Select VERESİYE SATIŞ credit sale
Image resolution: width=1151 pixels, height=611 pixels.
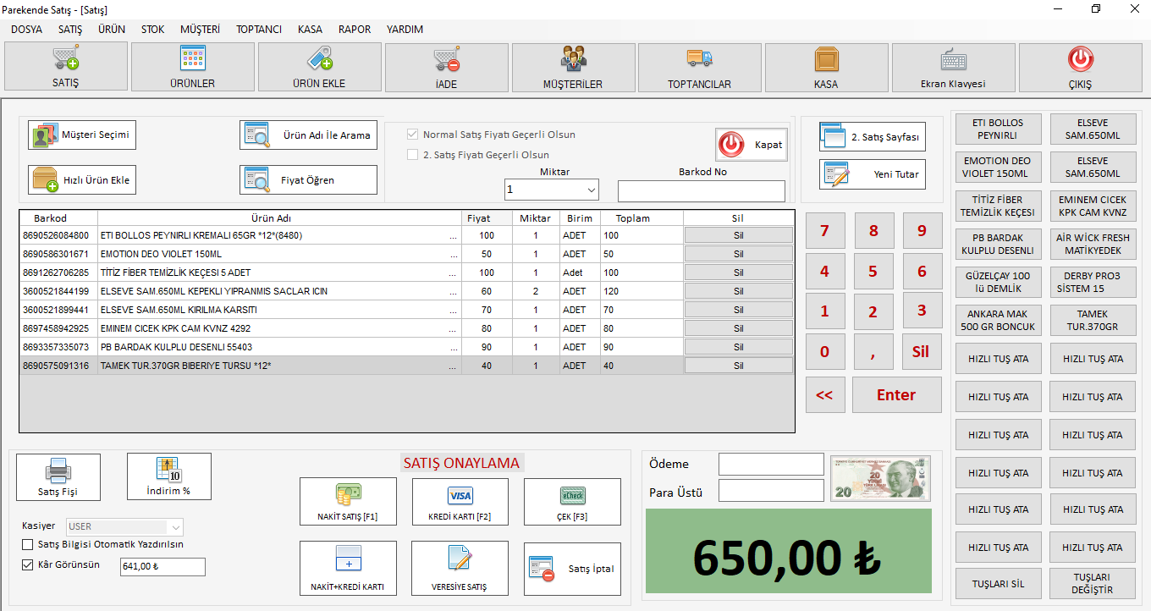pos(460,569)
